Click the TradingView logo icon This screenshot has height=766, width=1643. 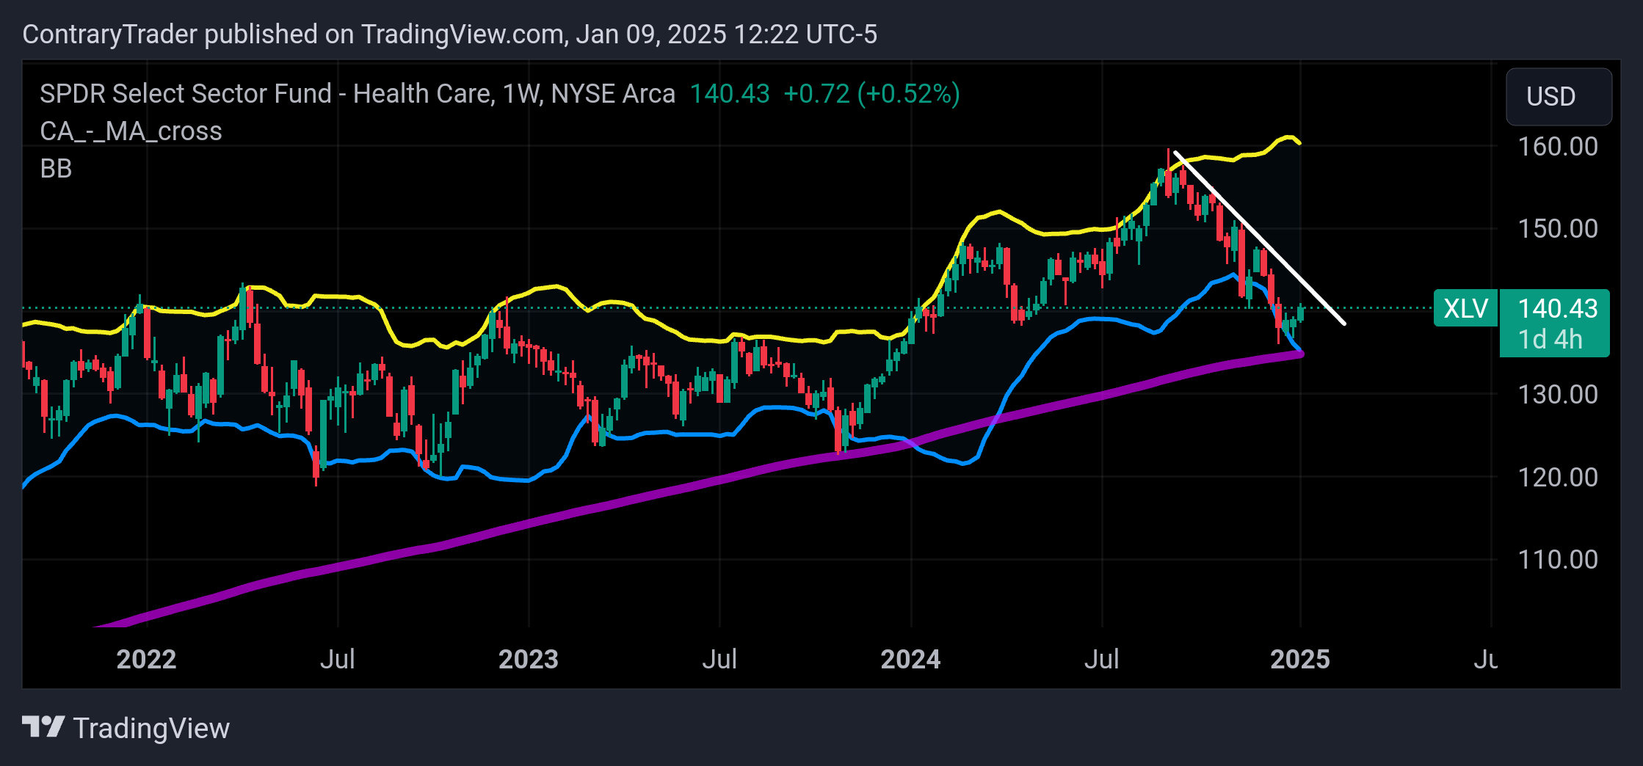click(43, 727)
